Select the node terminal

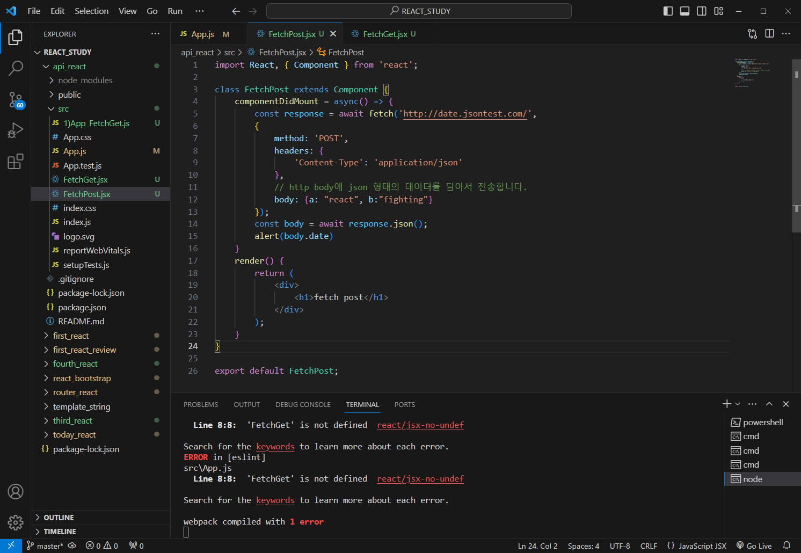[762, 479]
